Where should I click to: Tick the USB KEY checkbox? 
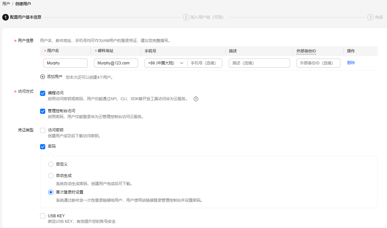(x=43, y=216)
